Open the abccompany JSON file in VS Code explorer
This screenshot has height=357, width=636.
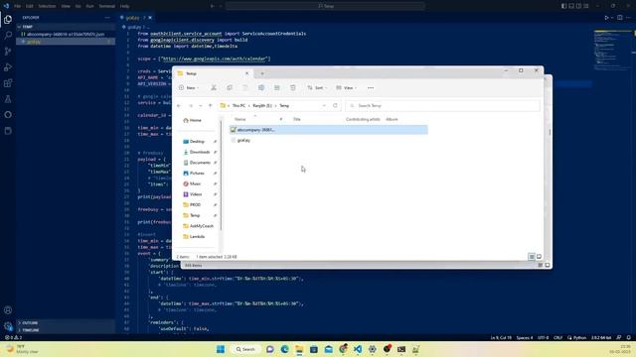(x=66, y=35)
